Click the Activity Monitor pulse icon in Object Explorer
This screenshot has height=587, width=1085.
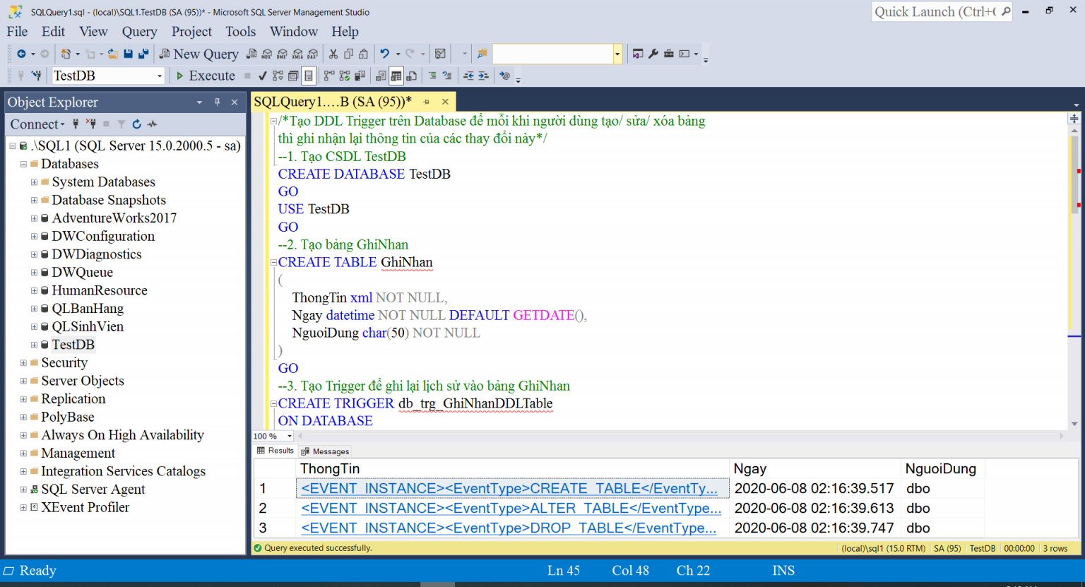(152, 124)
